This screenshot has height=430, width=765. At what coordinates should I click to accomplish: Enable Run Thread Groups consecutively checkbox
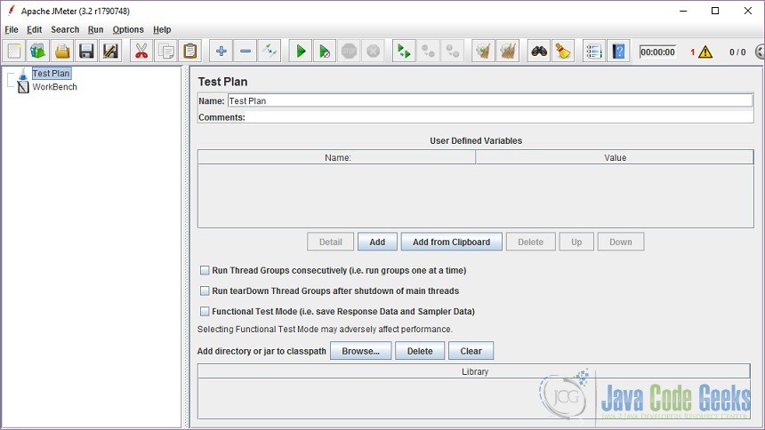pos(205,270)
